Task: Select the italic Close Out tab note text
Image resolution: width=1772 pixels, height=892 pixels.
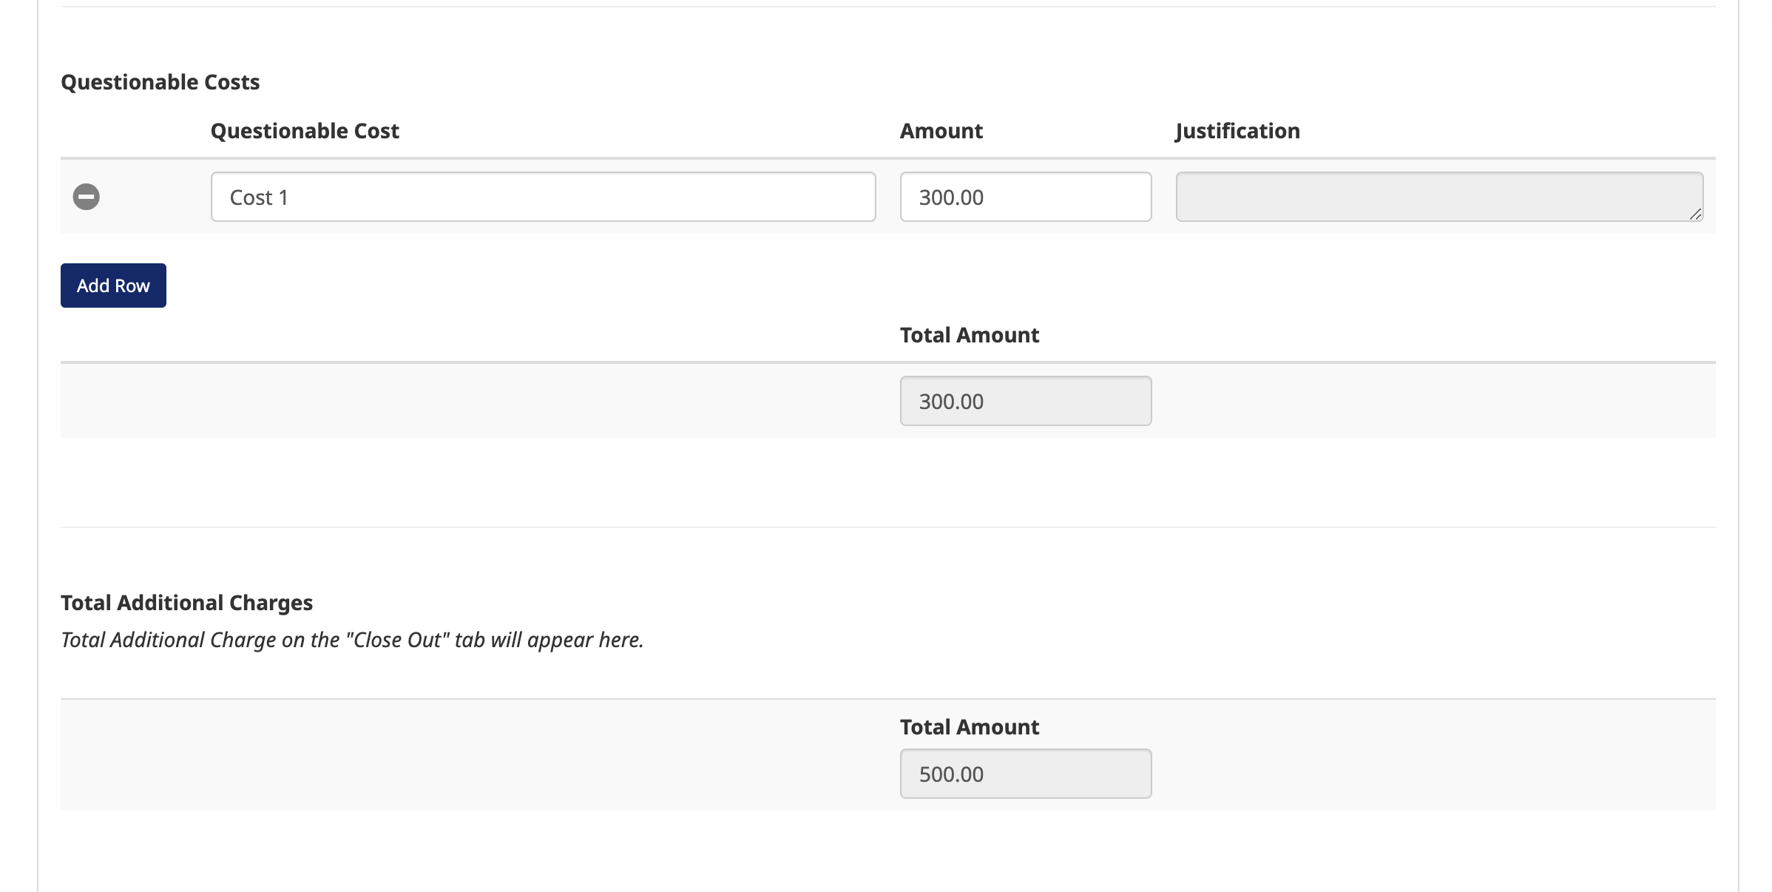Action: coord(352,640)
